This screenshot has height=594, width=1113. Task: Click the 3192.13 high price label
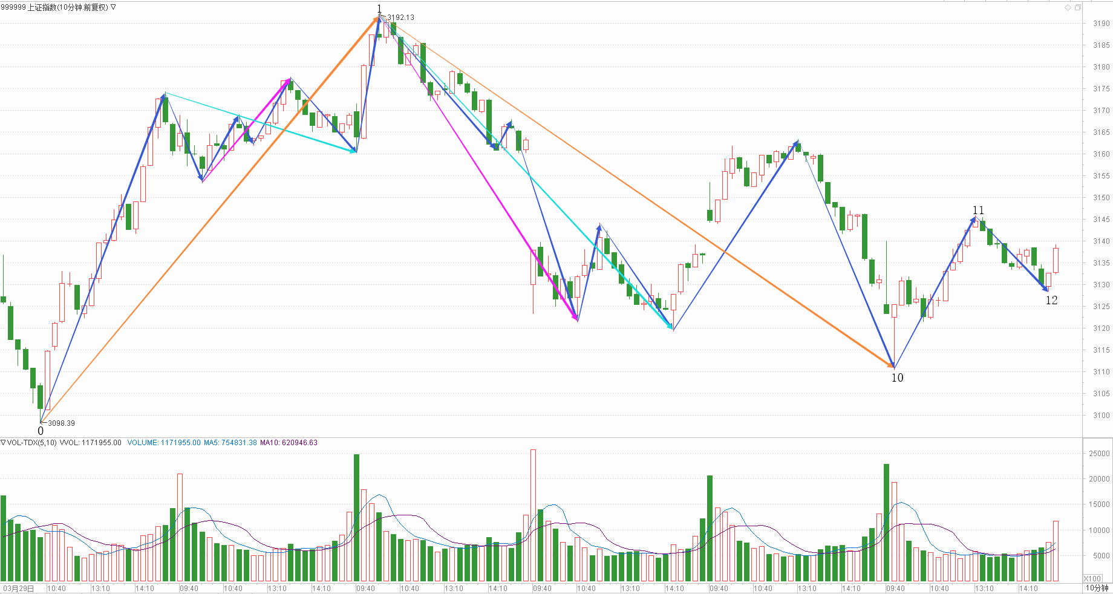point(400,18)
